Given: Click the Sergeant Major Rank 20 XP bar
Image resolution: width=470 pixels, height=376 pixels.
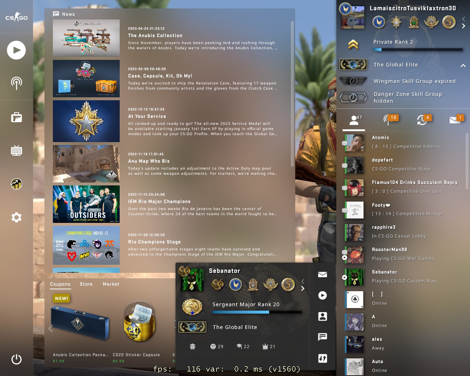Looking at the screenshot, I should click(257, 312).
